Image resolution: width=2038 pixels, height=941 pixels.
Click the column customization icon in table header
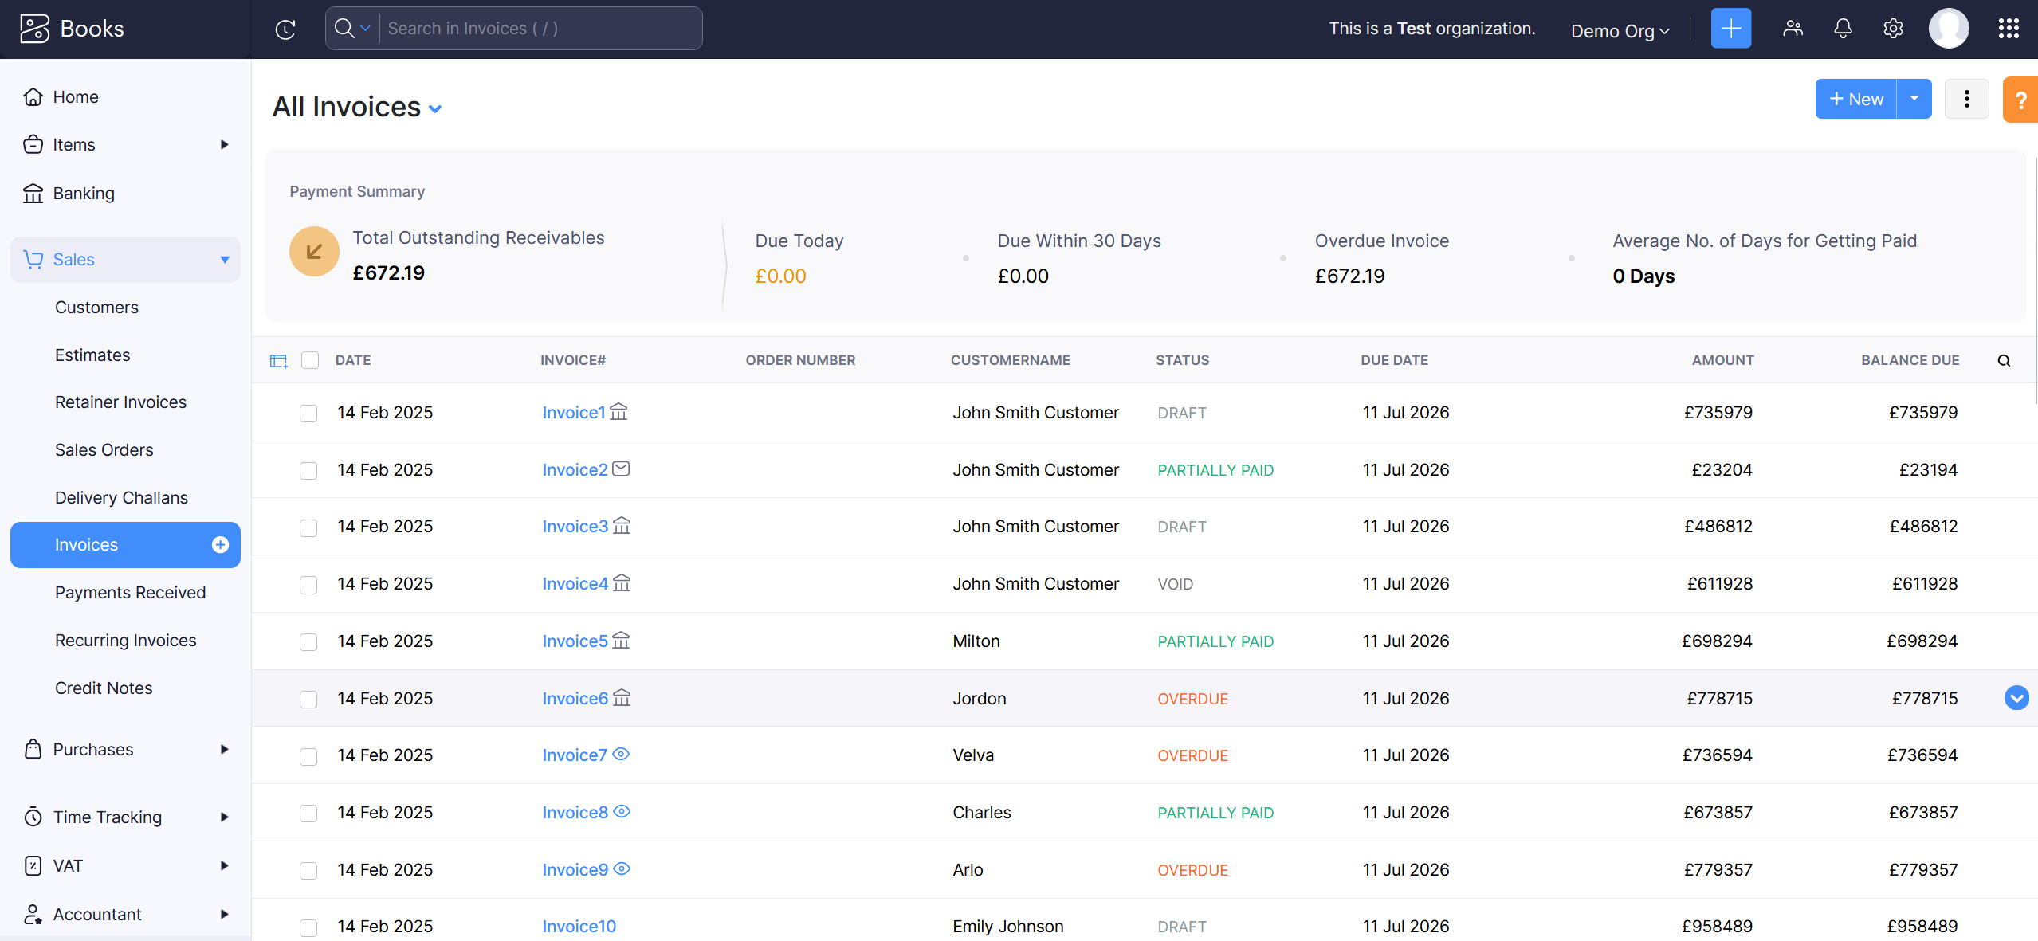(x=277, y=360)
